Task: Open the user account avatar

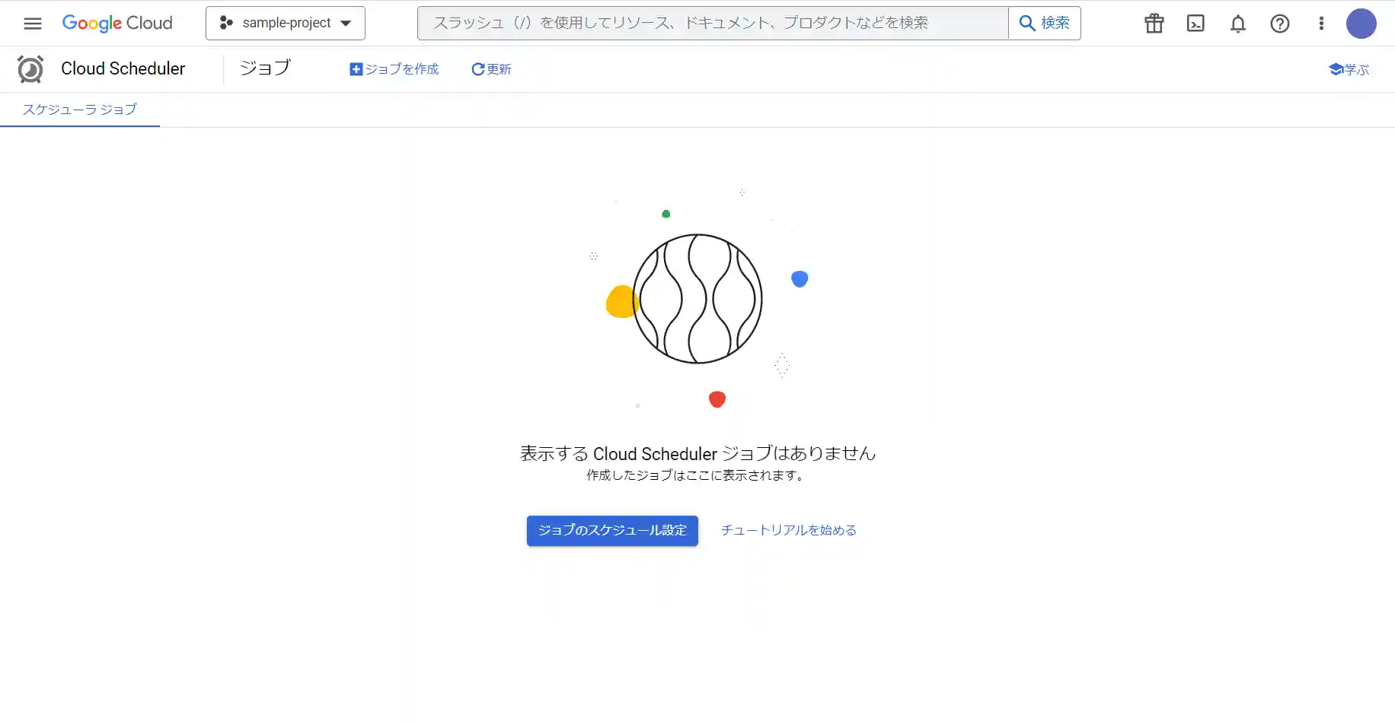Action: [x=1361, y=24]
